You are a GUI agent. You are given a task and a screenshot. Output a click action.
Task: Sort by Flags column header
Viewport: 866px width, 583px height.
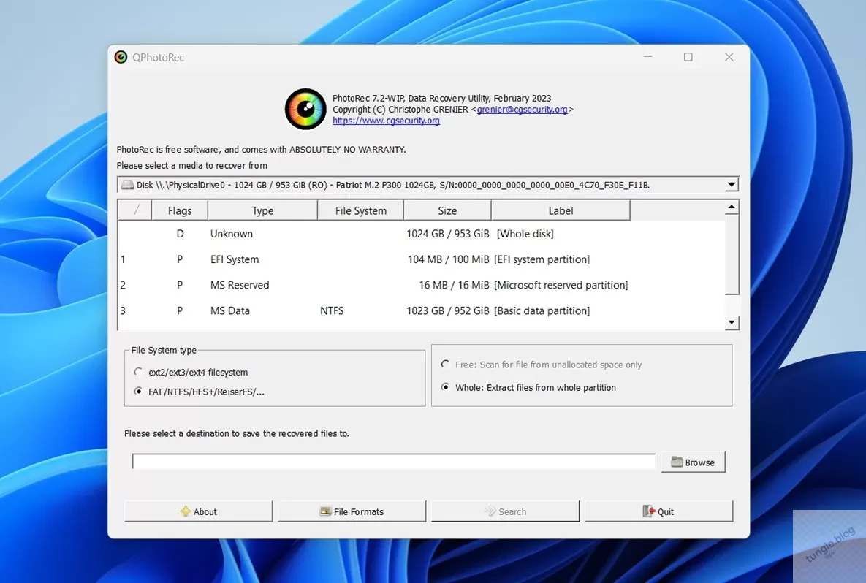(180, 210)
